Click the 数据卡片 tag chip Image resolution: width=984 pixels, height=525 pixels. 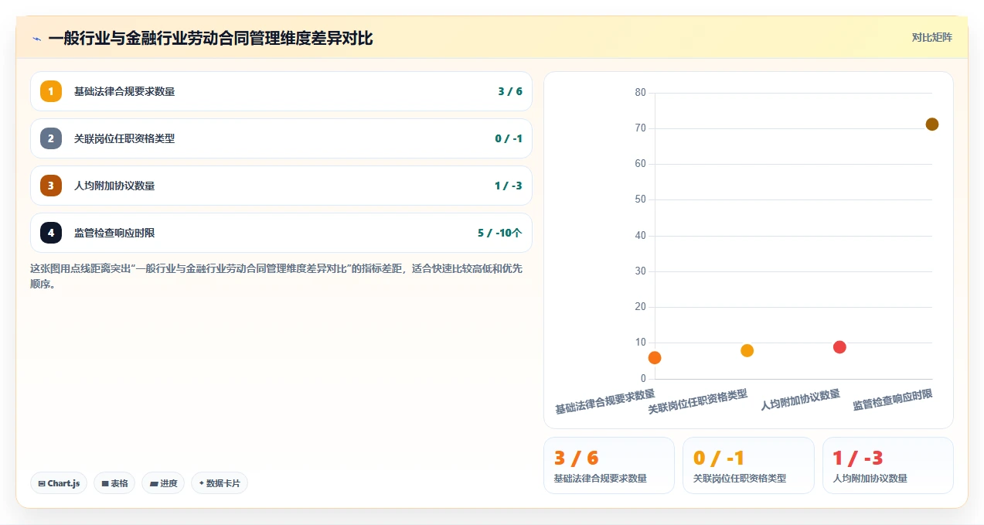coord(220,483)
